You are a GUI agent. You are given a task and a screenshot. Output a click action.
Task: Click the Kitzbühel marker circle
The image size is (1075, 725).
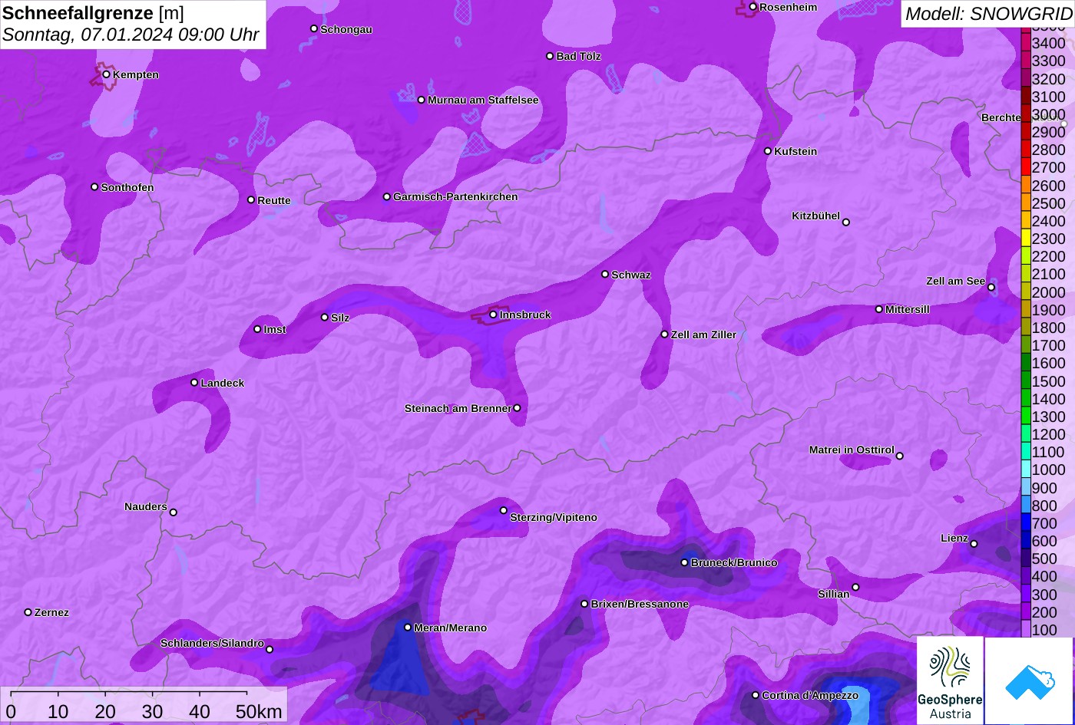(845, 222)
